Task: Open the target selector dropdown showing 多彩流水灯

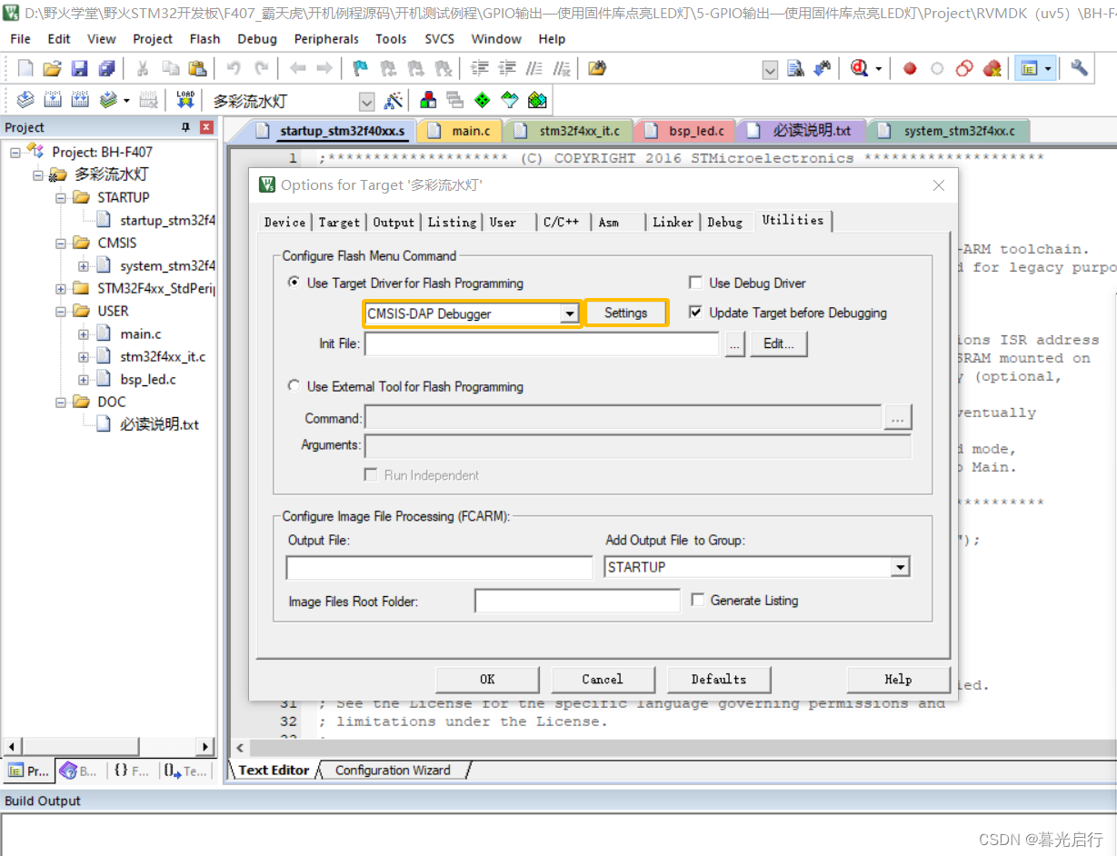Action: tap(366, 101)
